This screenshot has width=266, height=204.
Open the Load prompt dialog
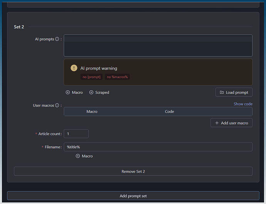234,92
